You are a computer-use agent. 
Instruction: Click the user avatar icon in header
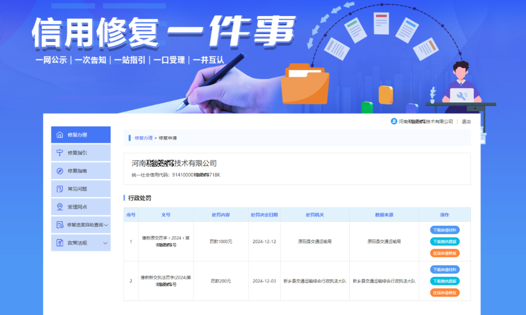pos(394,121)
